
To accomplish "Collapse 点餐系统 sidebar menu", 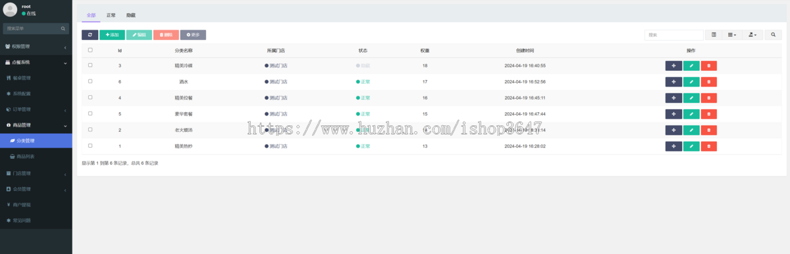I will tap(36, 62).
